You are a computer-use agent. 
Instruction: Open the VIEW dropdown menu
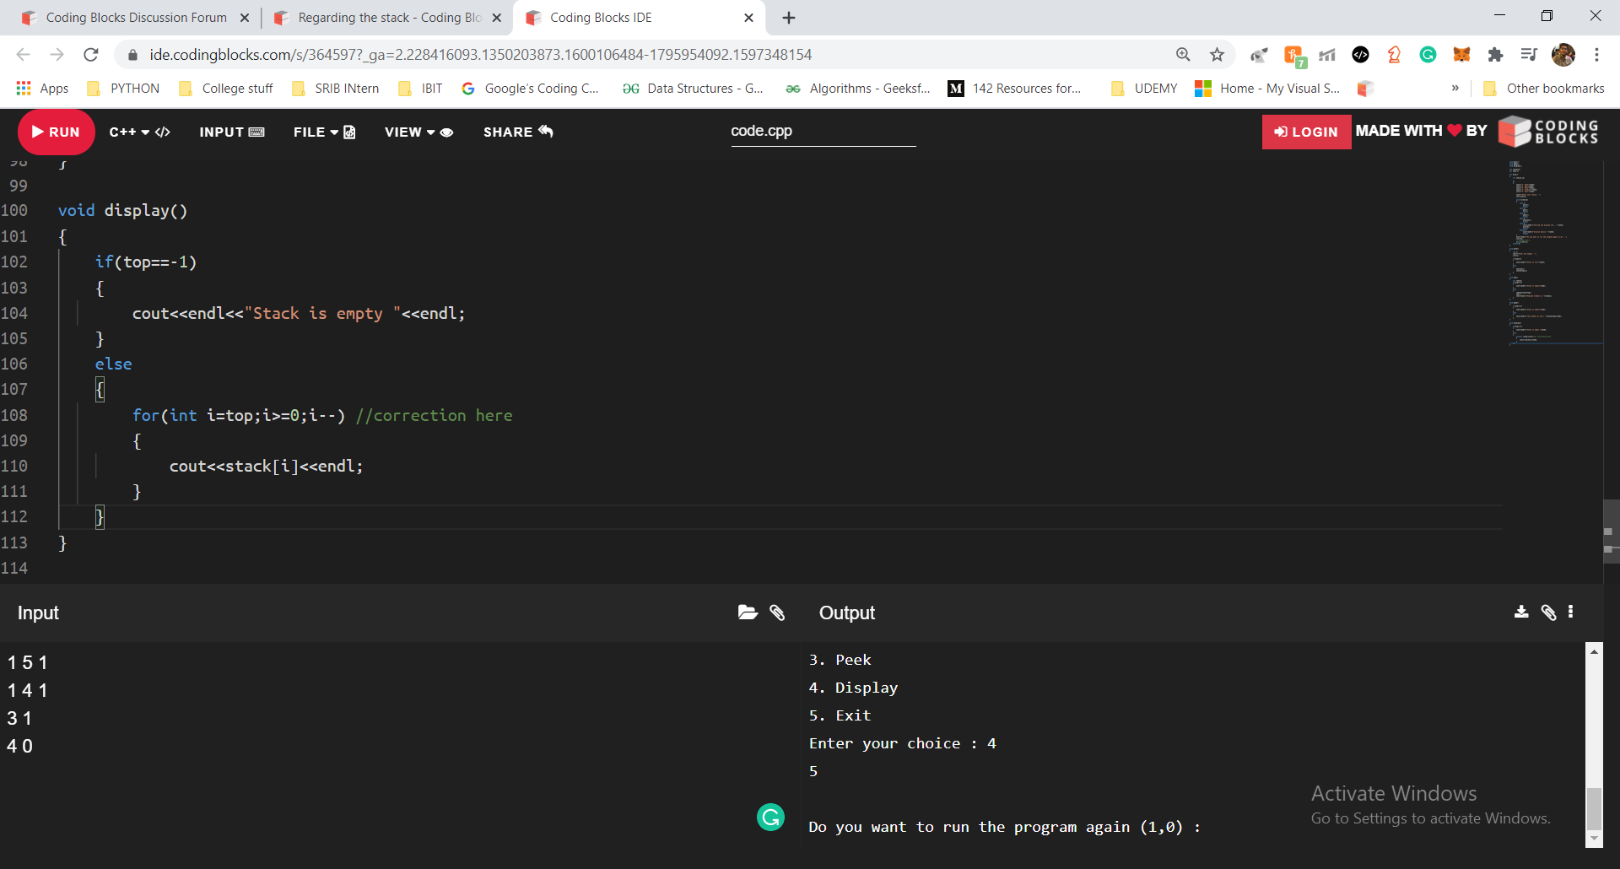tap(418, 132)
